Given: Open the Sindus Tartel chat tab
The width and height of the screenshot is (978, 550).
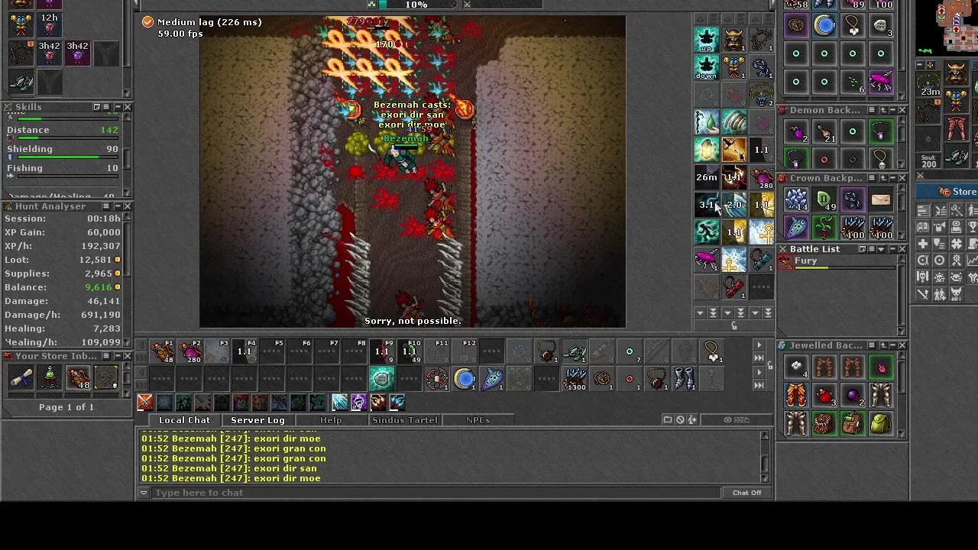Looking at the screenshot, I should click(x=404, y=420).
